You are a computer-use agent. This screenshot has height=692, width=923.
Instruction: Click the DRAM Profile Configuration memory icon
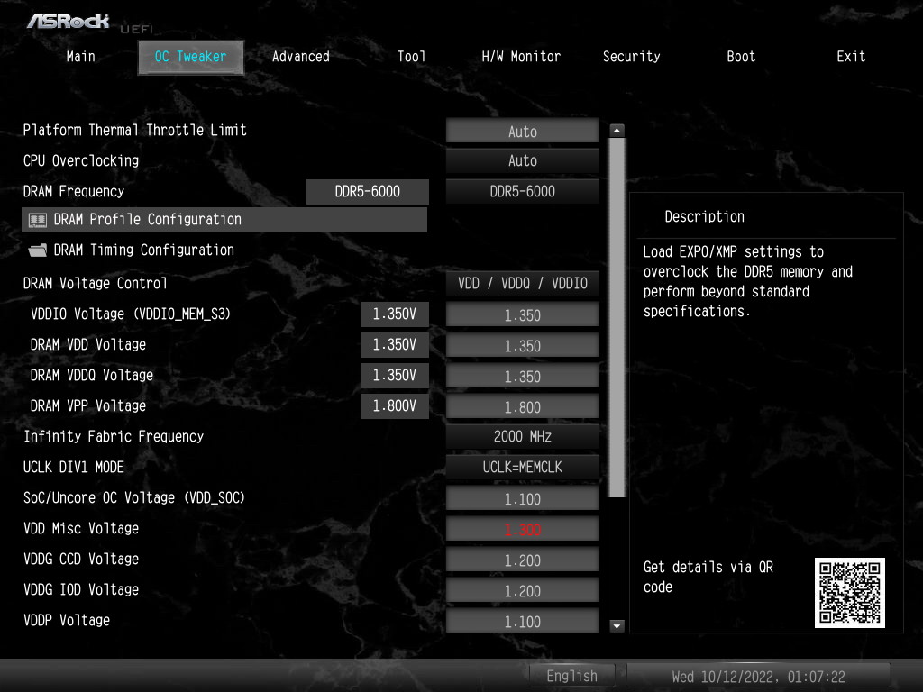[x=38, y=220]
